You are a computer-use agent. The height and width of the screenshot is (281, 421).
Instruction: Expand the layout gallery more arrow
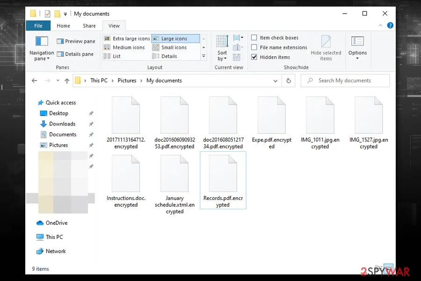click(x=203, y=56)
